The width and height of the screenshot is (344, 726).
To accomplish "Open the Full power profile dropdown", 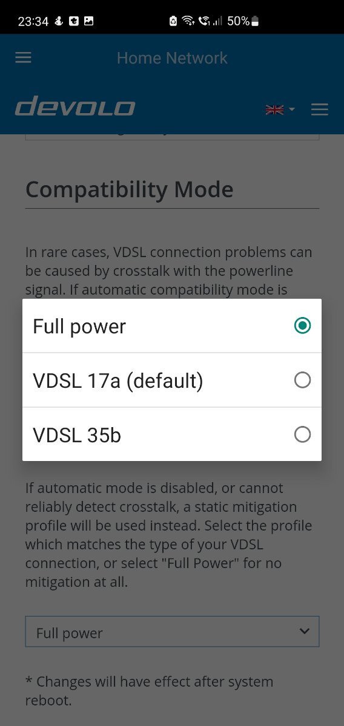I will click(172, 632).
